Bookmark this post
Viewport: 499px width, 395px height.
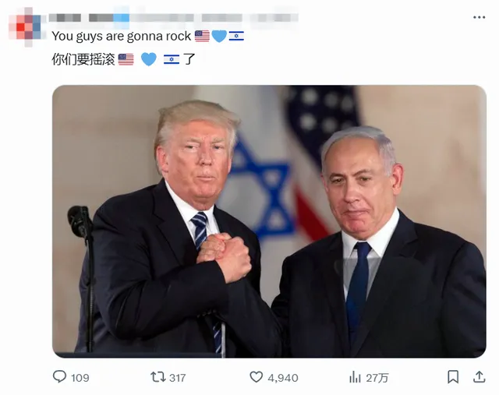453,377
